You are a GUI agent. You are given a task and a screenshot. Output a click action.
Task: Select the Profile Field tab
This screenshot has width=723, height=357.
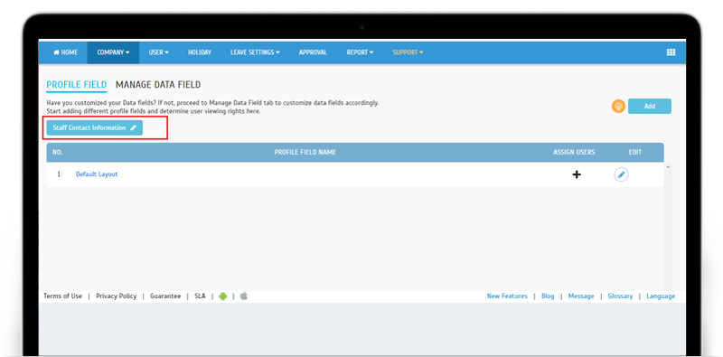(x=77, y=85)
